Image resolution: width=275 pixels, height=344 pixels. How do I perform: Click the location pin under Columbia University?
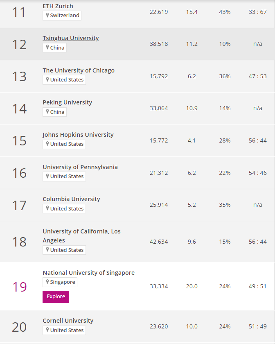(x=48, y=208)
